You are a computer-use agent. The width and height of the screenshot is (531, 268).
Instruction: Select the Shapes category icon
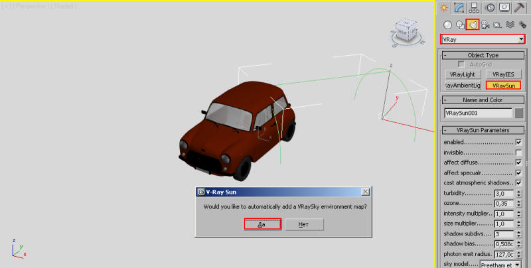(x=460, y=25)
